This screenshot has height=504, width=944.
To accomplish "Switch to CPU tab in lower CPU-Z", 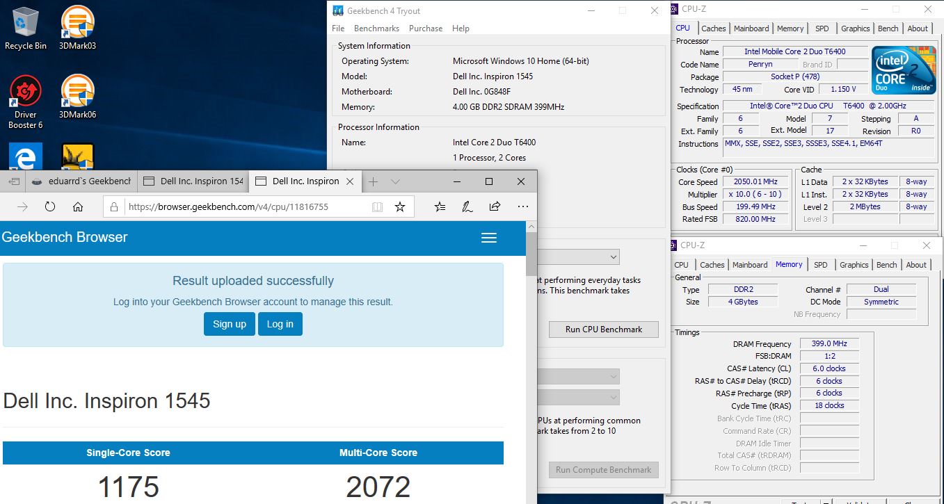I will (682, 265).
